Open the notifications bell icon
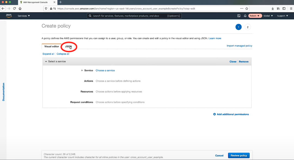This screenshot has height=160, width=294. (245, 16)
